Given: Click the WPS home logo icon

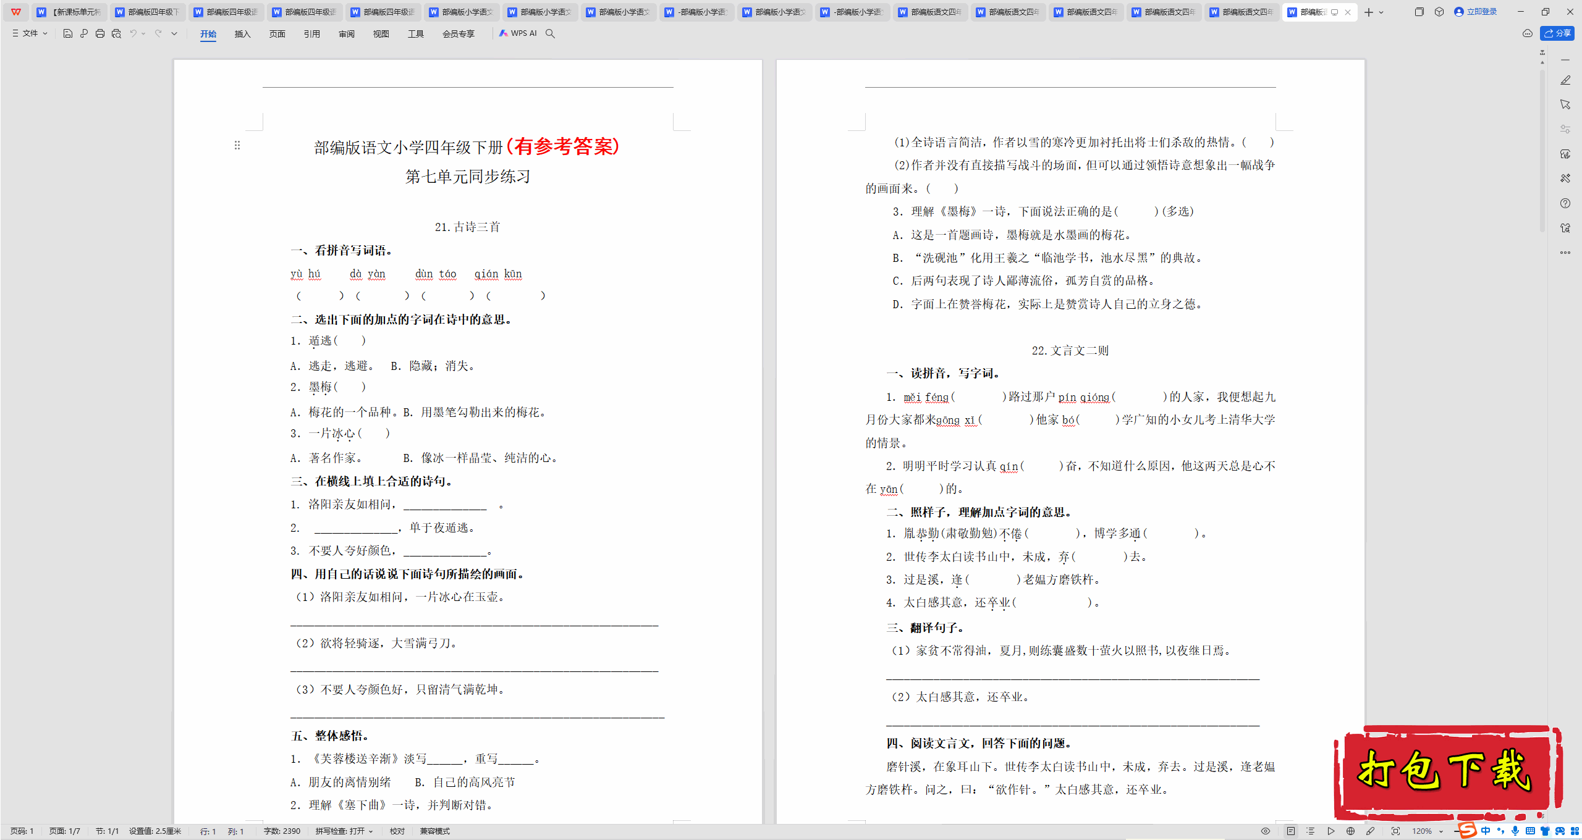Looking at the screenshot, I should [16, 12].
